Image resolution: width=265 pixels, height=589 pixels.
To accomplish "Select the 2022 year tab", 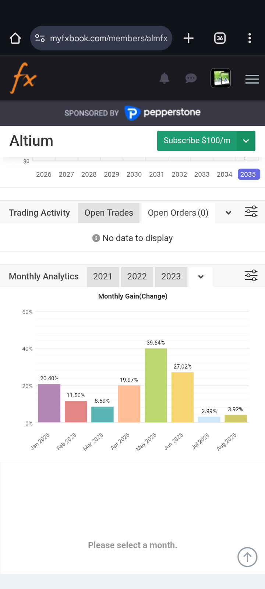I will point(137,276).
